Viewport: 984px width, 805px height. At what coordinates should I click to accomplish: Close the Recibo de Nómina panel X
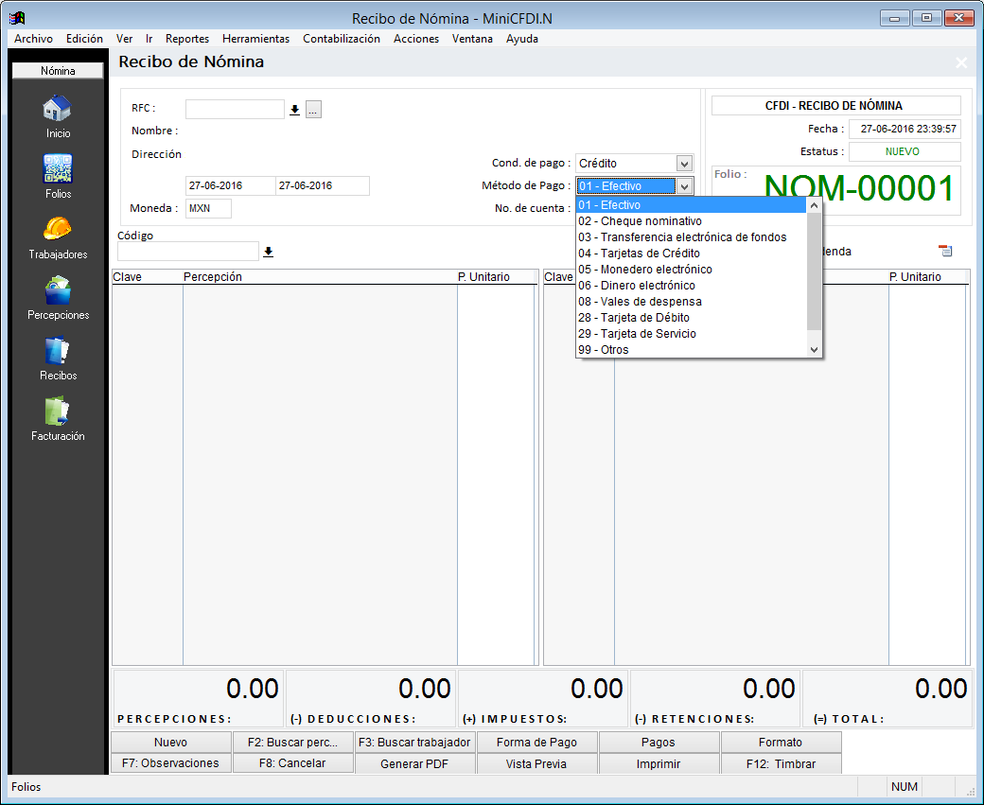tap(960, 62)
